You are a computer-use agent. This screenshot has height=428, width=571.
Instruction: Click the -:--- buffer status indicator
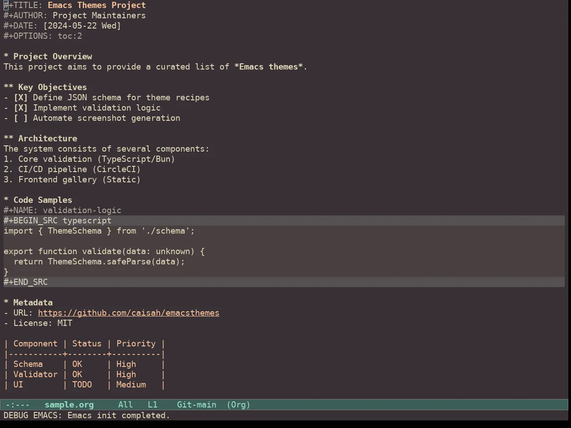click(x=18, y=405)
